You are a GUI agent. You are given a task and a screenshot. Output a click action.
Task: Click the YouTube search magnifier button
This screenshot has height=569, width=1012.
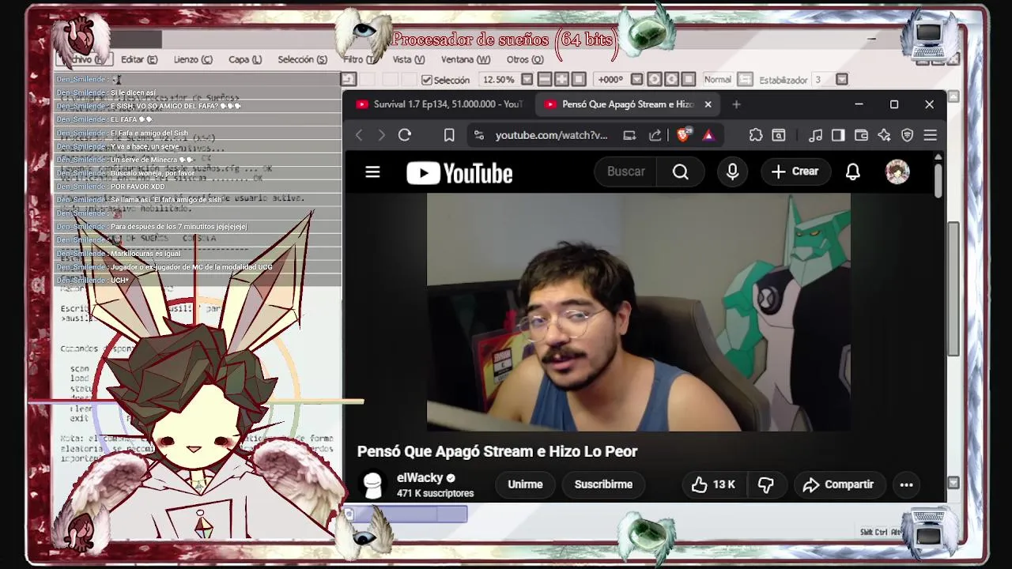pyautogui.click(x=681, y=171)
